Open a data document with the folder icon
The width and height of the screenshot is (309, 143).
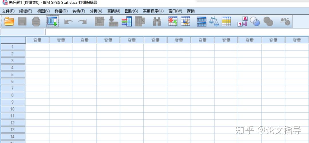click(9, 21)
